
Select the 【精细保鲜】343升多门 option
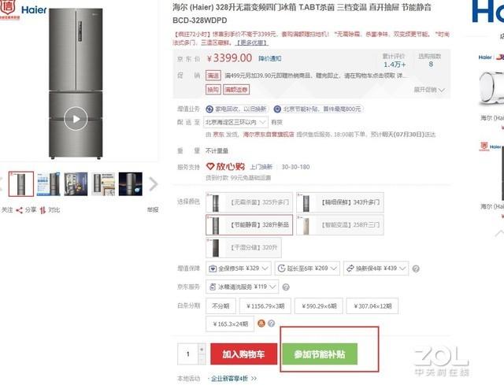coord(339,202)
